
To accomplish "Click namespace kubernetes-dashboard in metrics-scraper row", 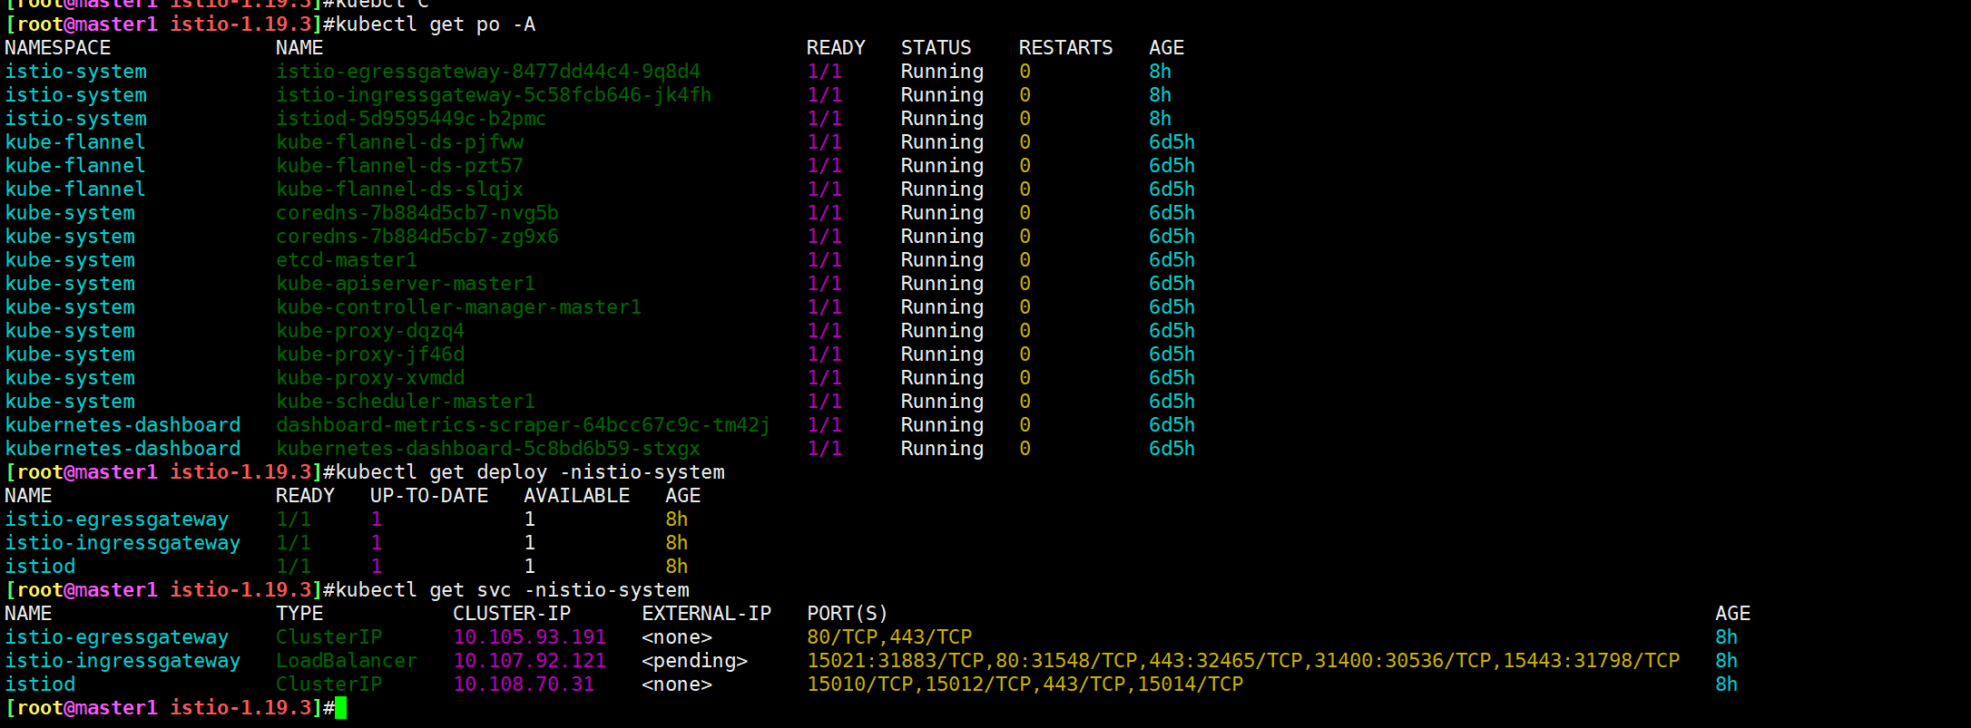I will coord(123,425).
